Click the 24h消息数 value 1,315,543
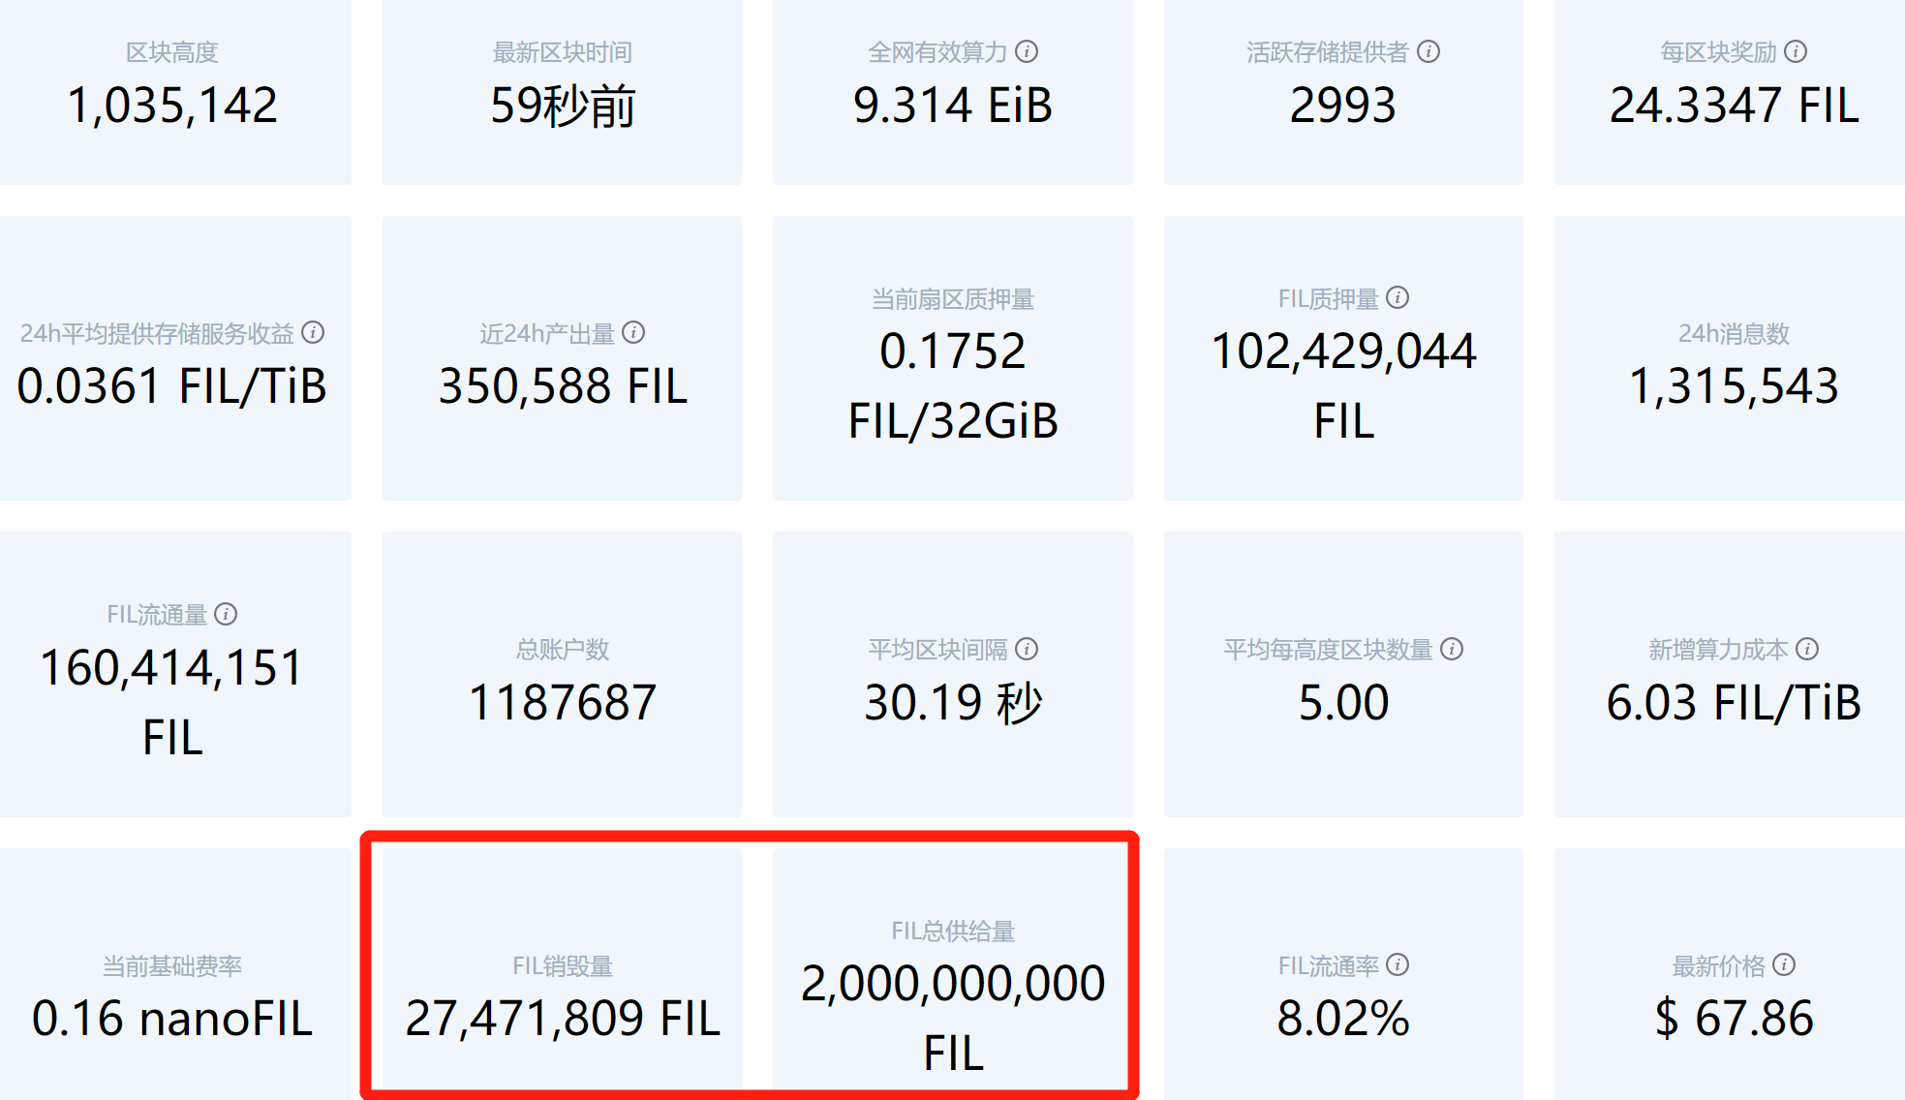This screenshot has width=1905, height=1100. (x=1734, y=385)
